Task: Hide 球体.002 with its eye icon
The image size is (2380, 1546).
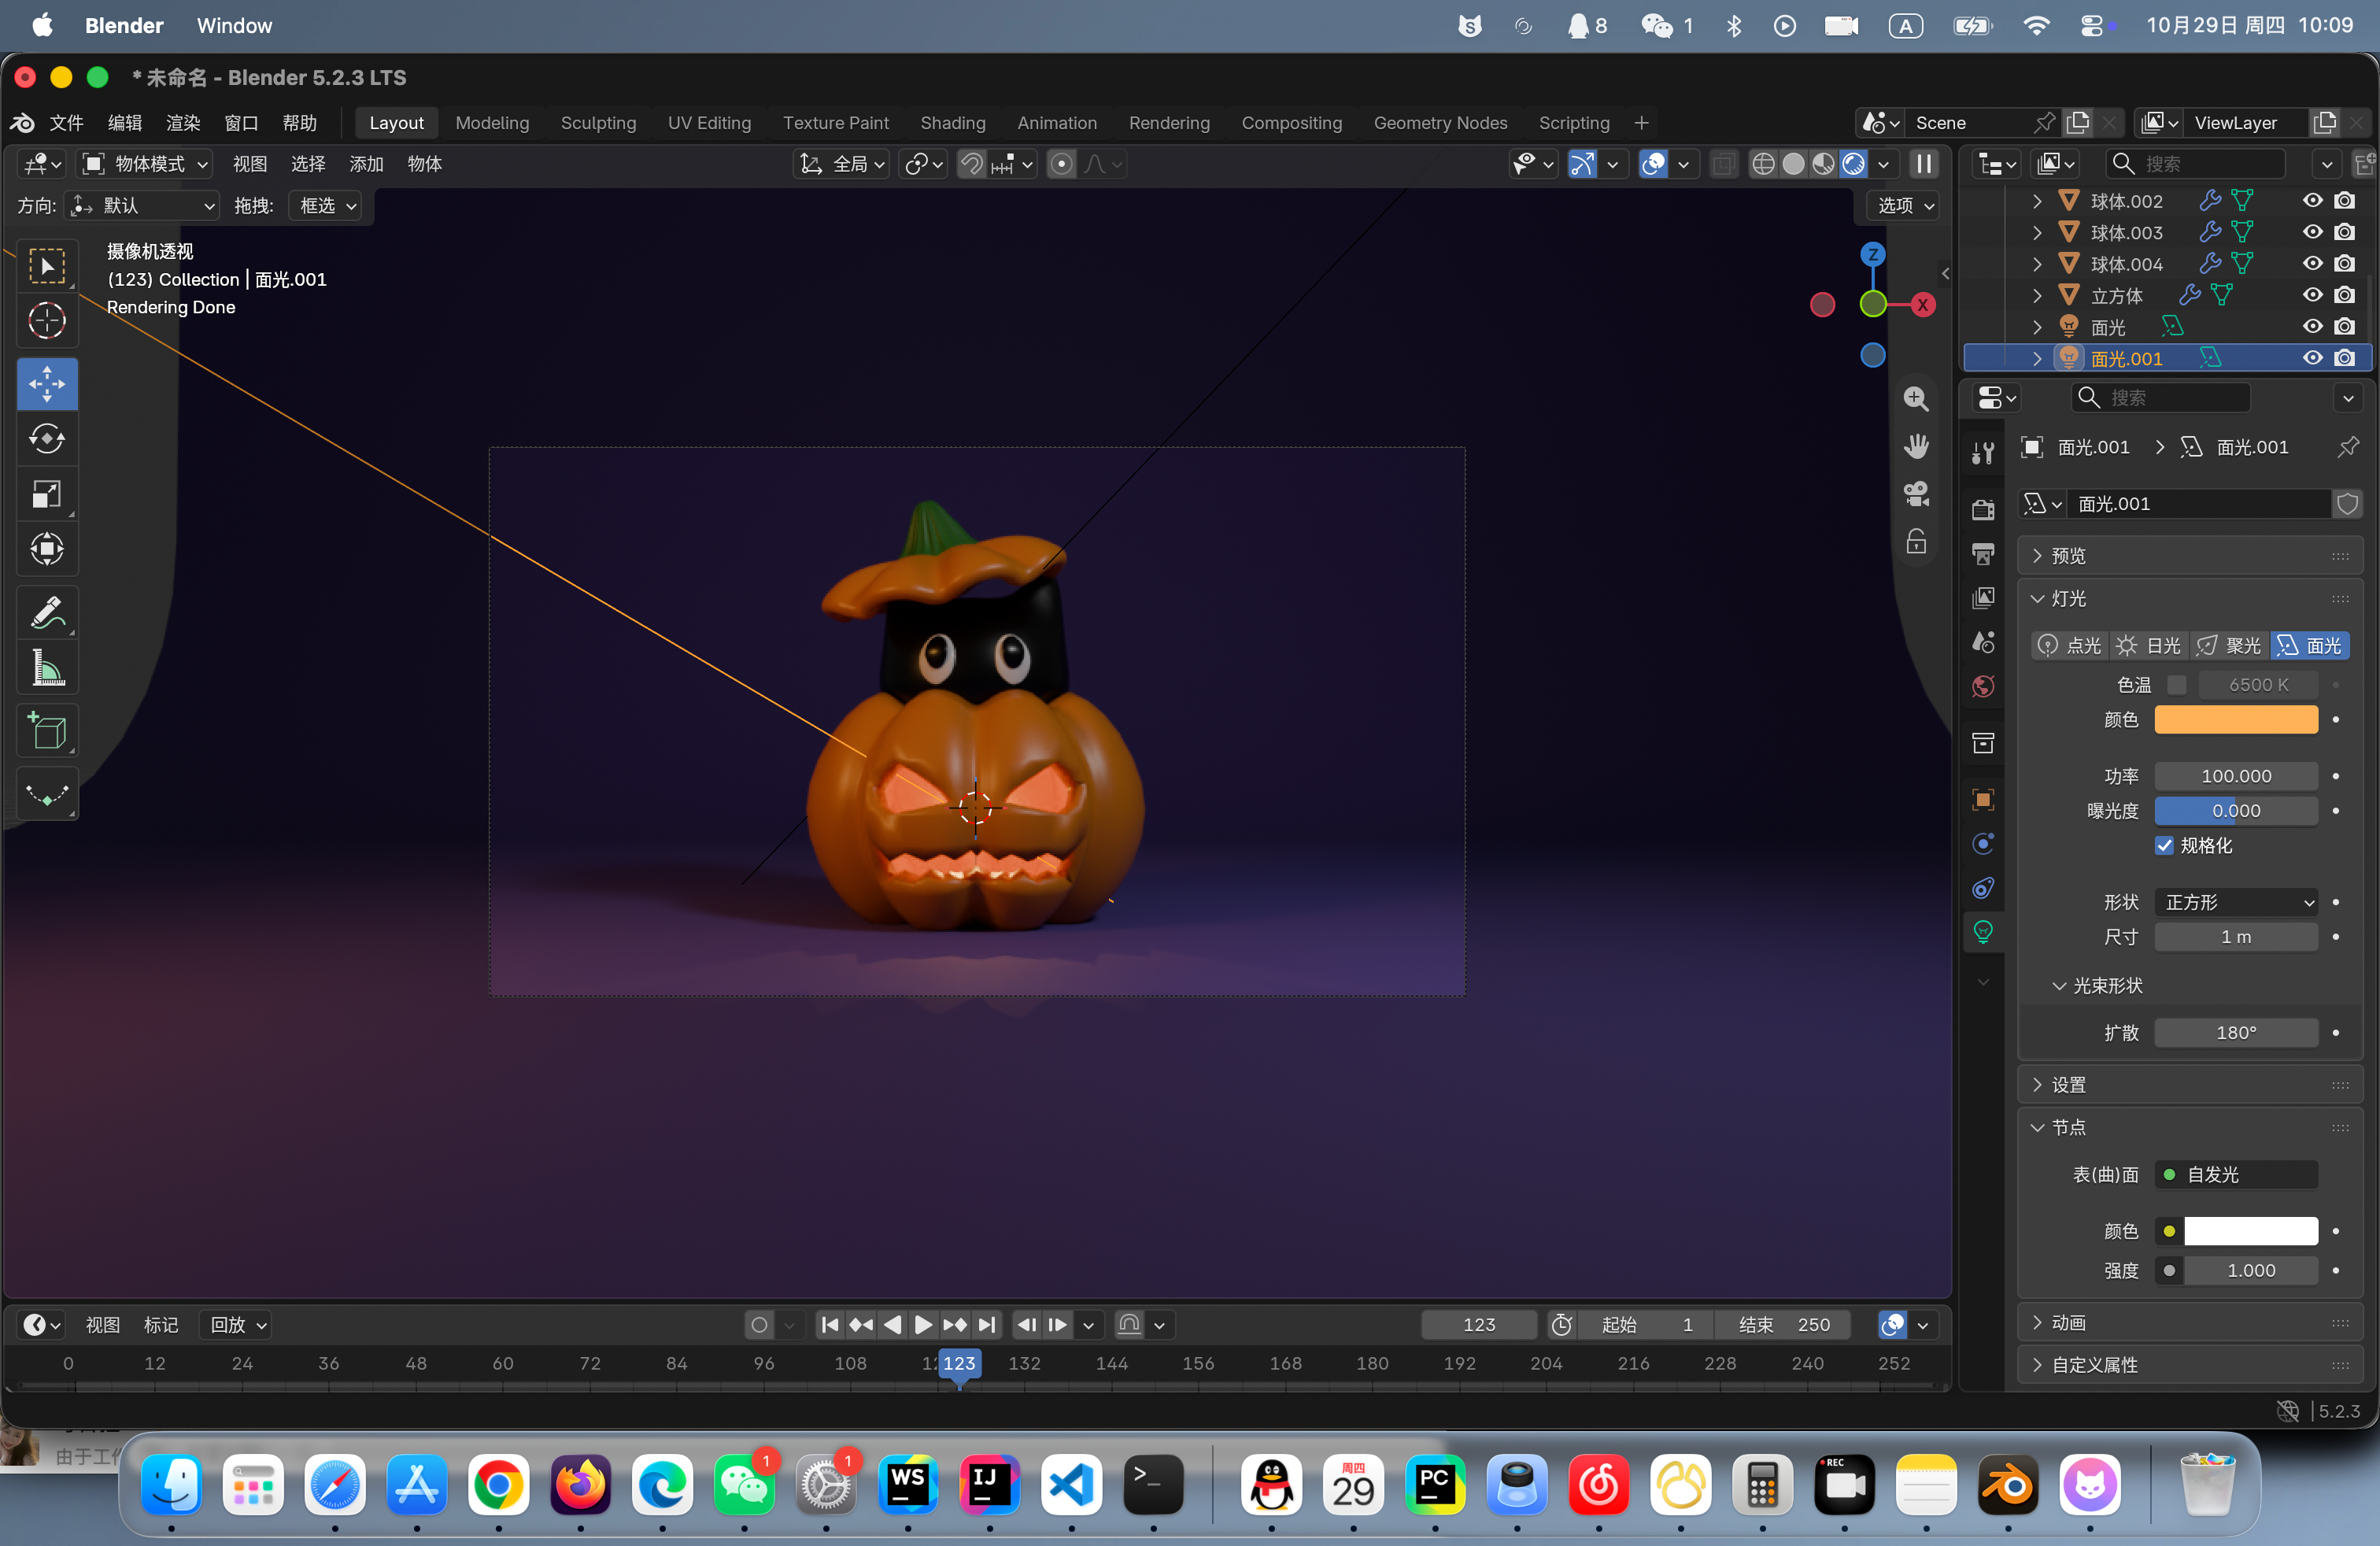Action: [2313, 201]
